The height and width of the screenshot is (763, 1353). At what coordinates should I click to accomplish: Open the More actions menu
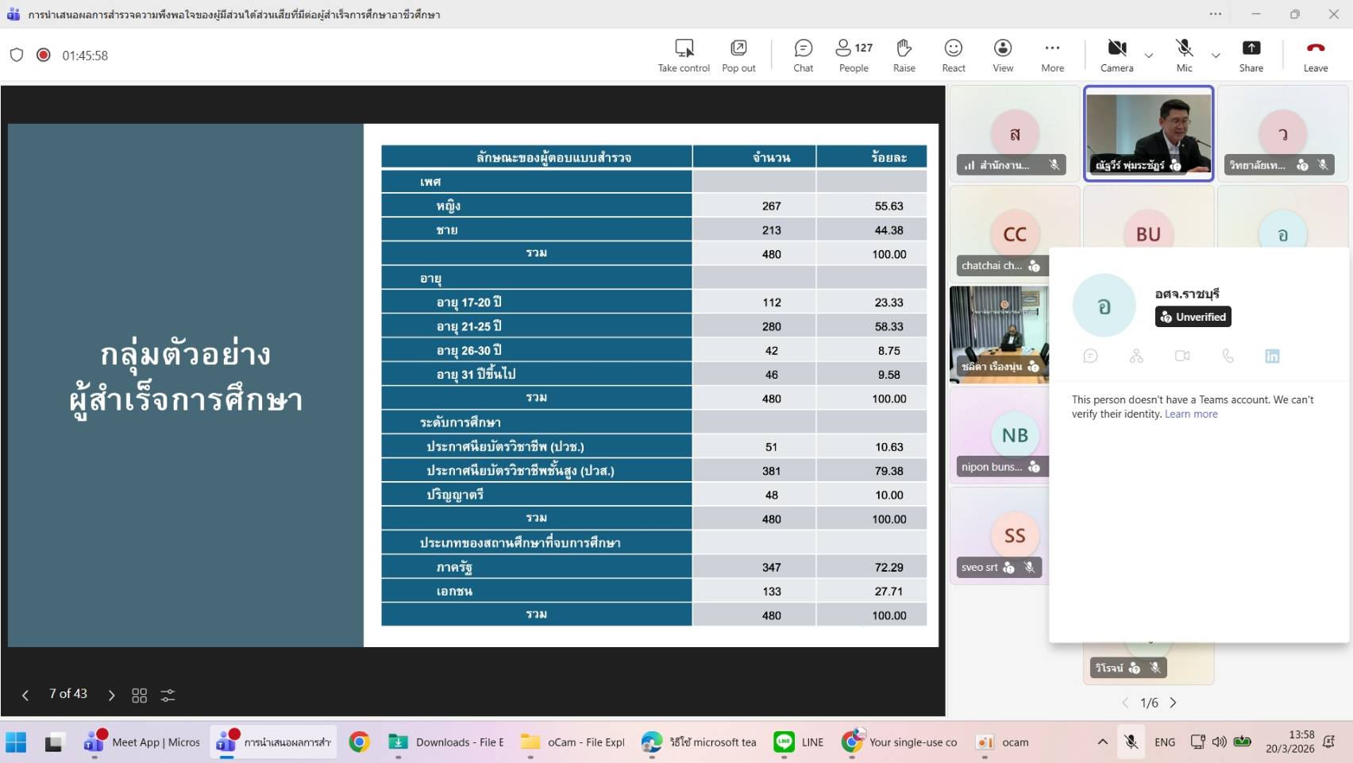1052,48
